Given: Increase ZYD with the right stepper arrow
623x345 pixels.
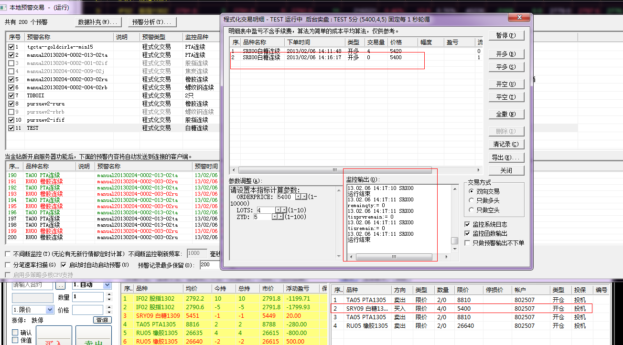Looking at the screenshot, I should point(280,217).
